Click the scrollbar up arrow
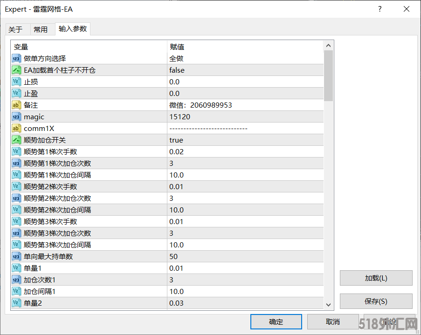The image size is (421, 335). coord(328,46)
